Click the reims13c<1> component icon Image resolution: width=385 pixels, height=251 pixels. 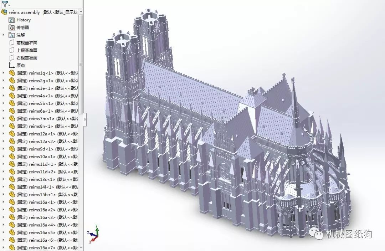click(12, 180)
